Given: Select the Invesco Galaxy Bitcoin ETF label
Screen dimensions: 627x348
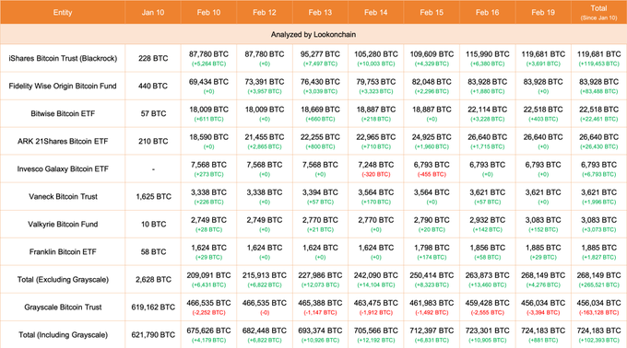Looking at the screenshot, I should coord(63,168).
